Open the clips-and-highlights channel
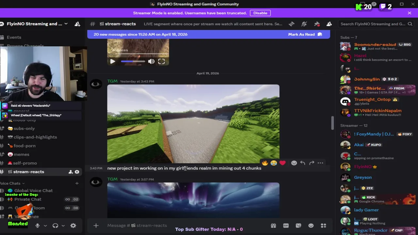The height and width of the screenshot is (235, 418). pyautogui.click(x=35, y=137)
